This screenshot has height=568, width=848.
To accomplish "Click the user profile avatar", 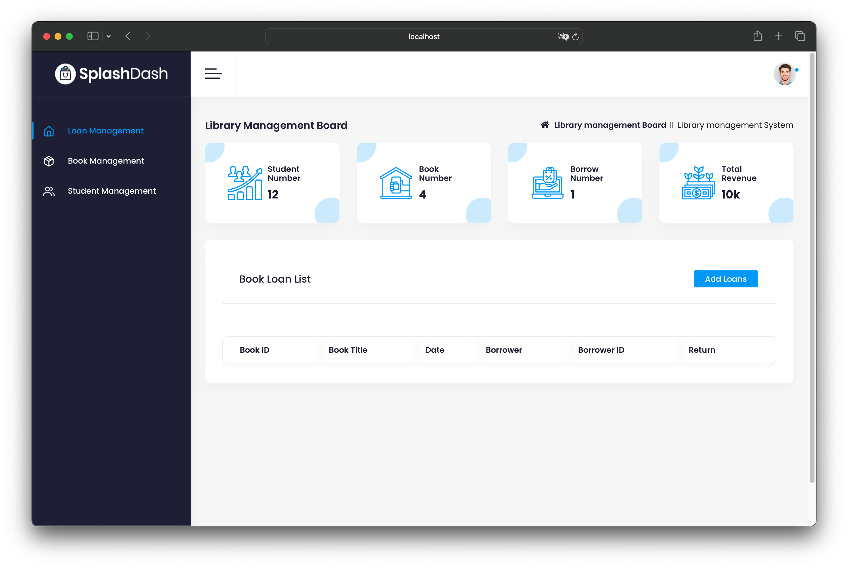I will click(785, 74).
